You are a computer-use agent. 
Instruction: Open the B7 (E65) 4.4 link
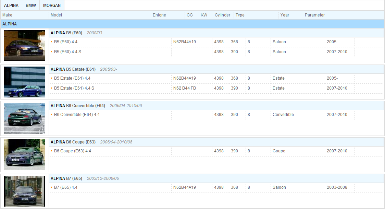pos(66,187)
